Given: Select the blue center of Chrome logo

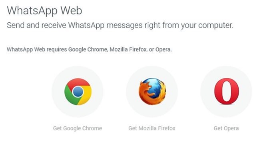Looking at the screenshot, I should [x=78, y=92].
